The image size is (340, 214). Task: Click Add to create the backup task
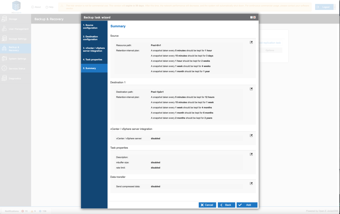click(x=247, y=205)
